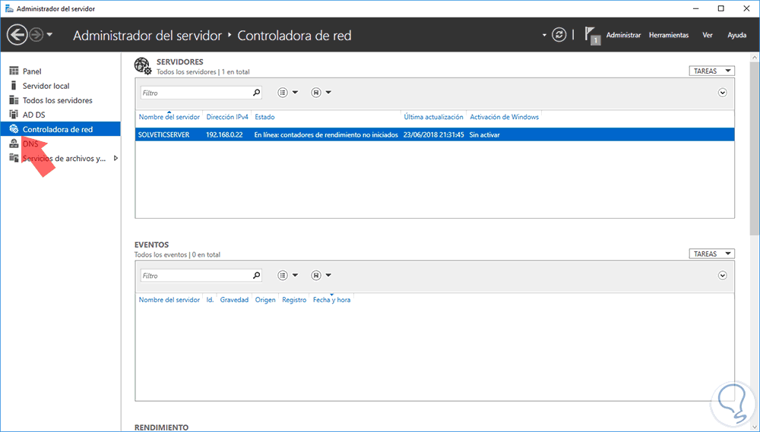The image size is (760, 432).
Task: Sort by Última actualización column
Action: [x=433, y=117]
